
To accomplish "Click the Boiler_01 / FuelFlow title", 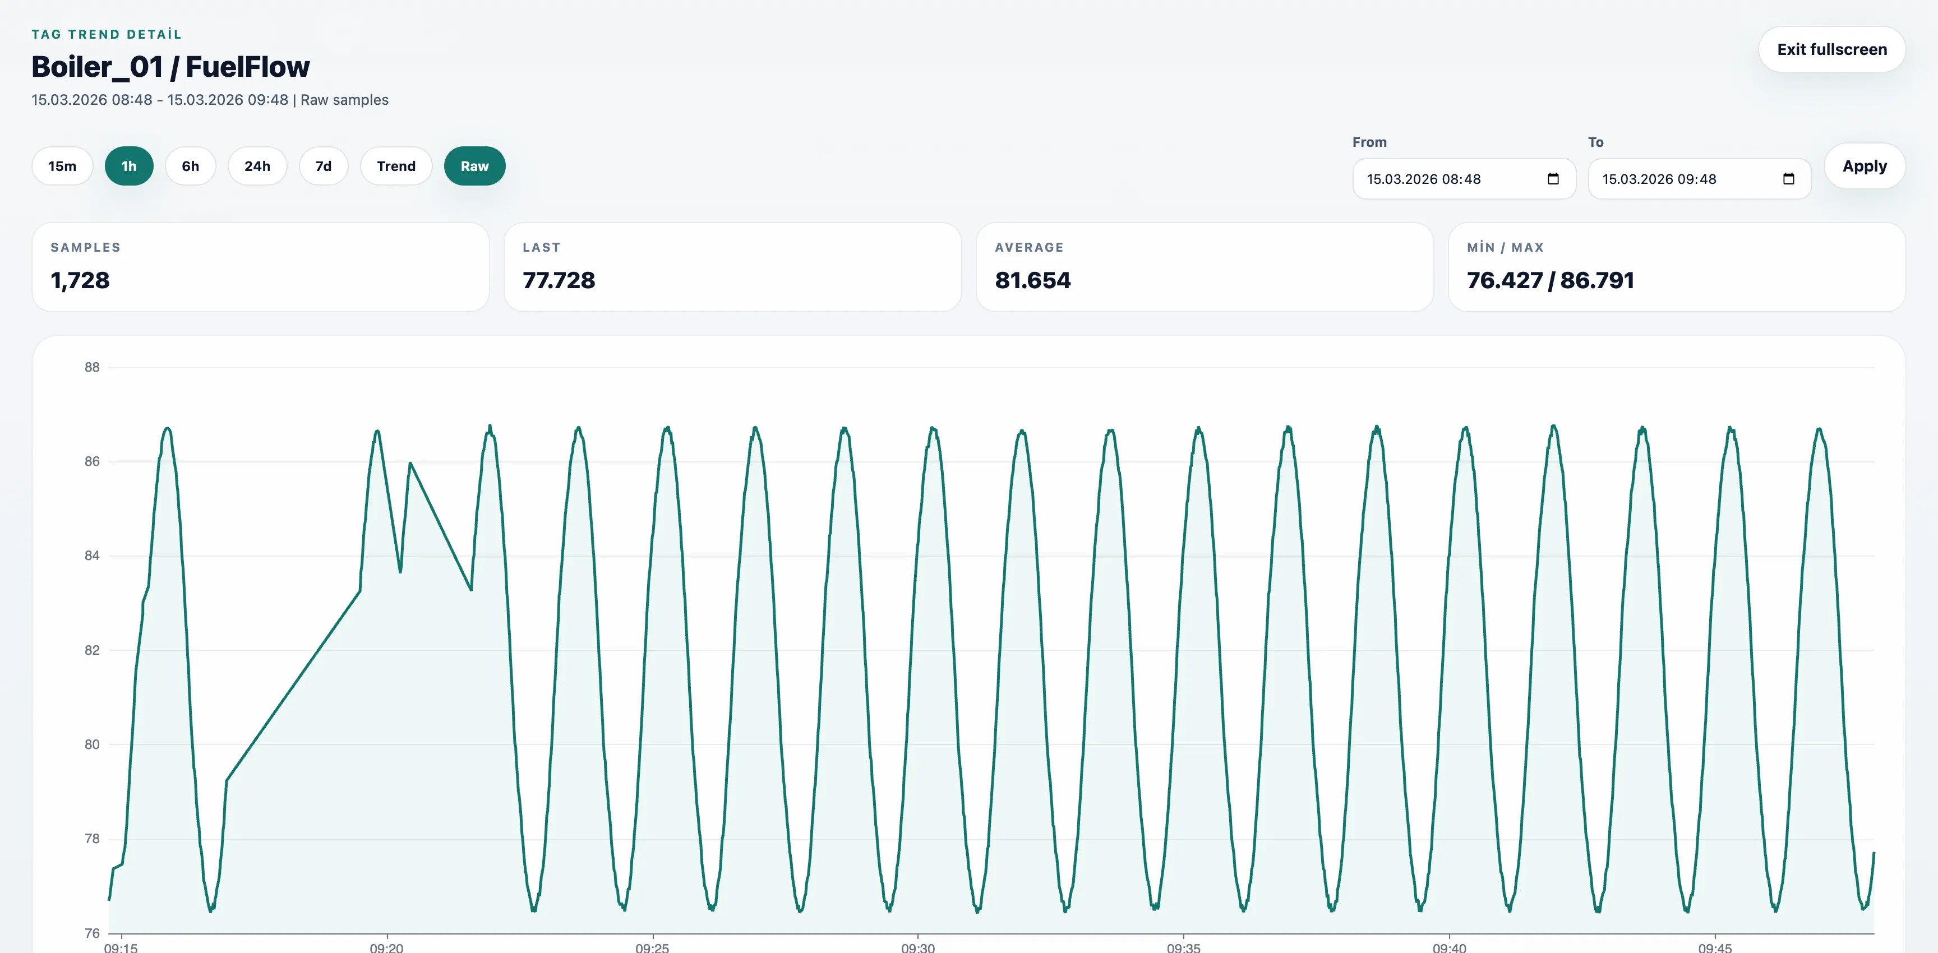I will 171,66.
